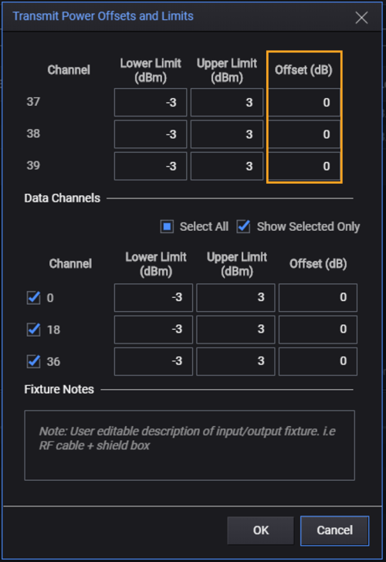The image size is (386, 562).
Task: Edit data channel 18 Upper Limit field
Action: (x=235, y=330)
